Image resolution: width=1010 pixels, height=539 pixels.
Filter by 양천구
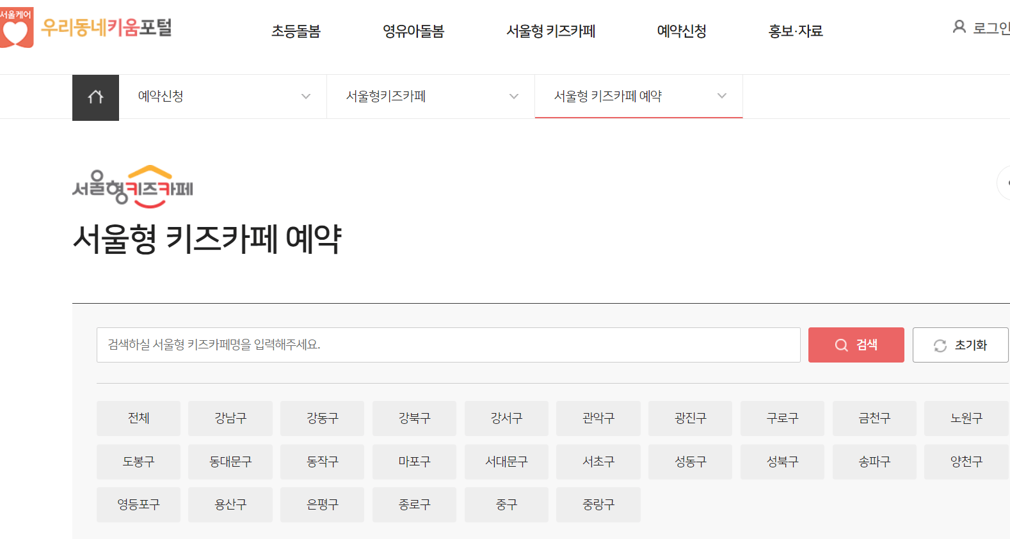[966, 462]
